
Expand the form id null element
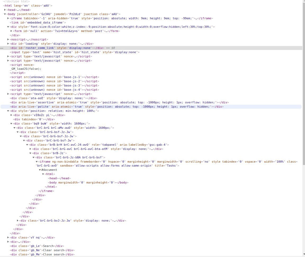click(11, 31)
